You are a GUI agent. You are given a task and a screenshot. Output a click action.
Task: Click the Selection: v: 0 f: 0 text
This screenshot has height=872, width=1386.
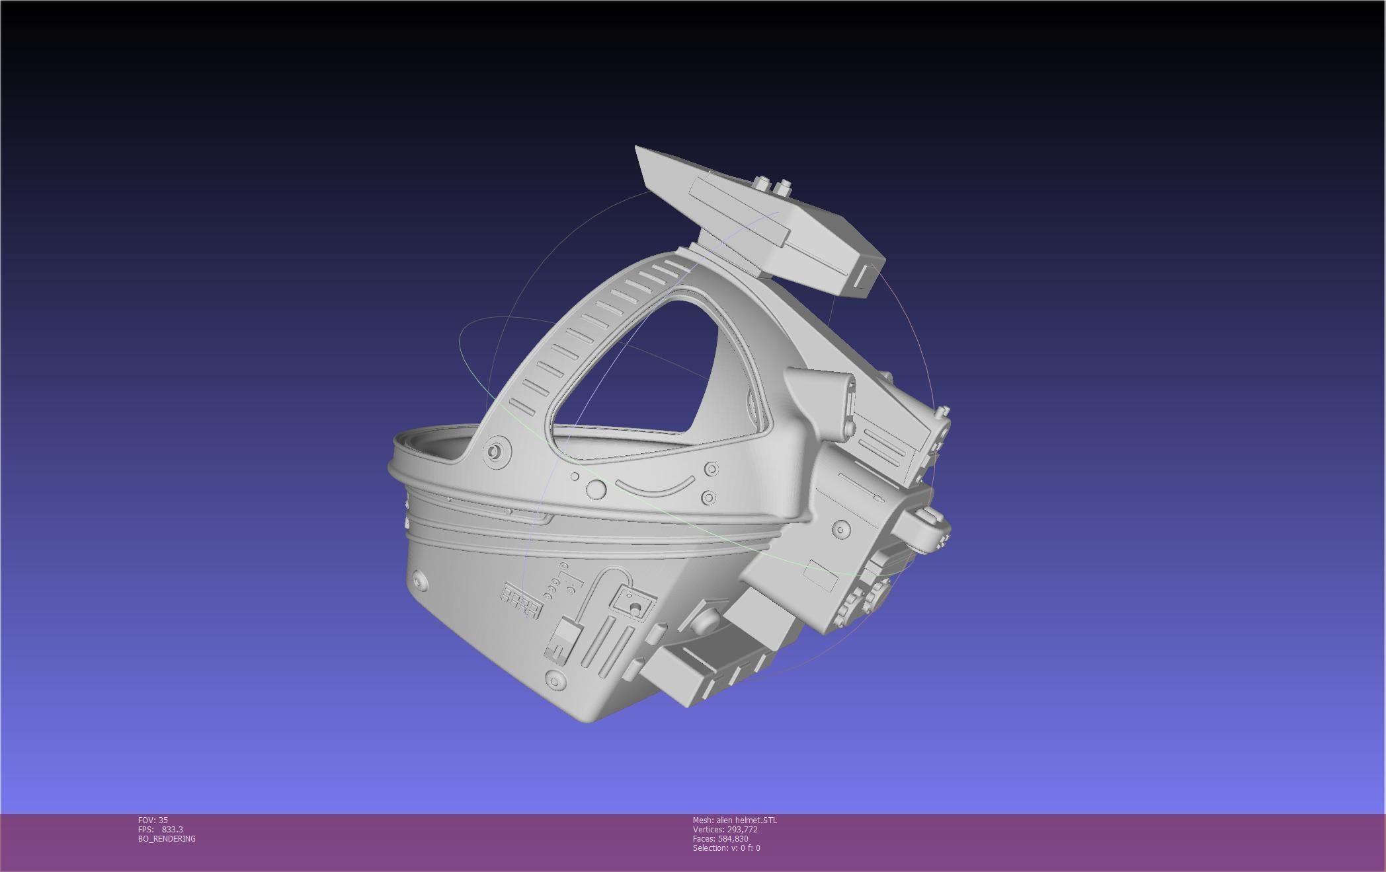pos(726,848)
